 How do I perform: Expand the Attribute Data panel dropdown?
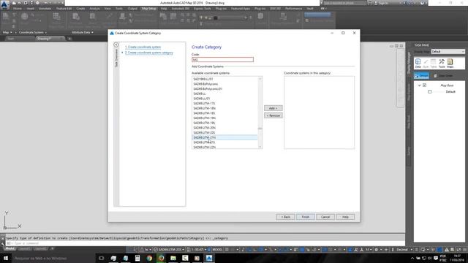click(83, 32)
